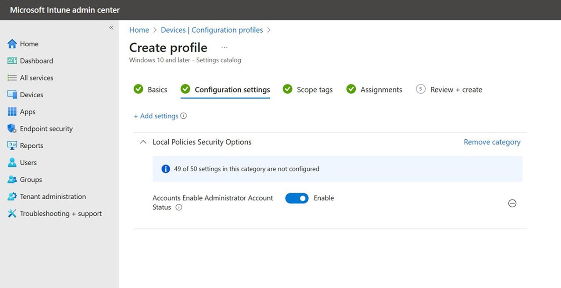Open Dashboard from the sidebar icon
The width and height of the screenshot is (561, 288).
[12, 61]
